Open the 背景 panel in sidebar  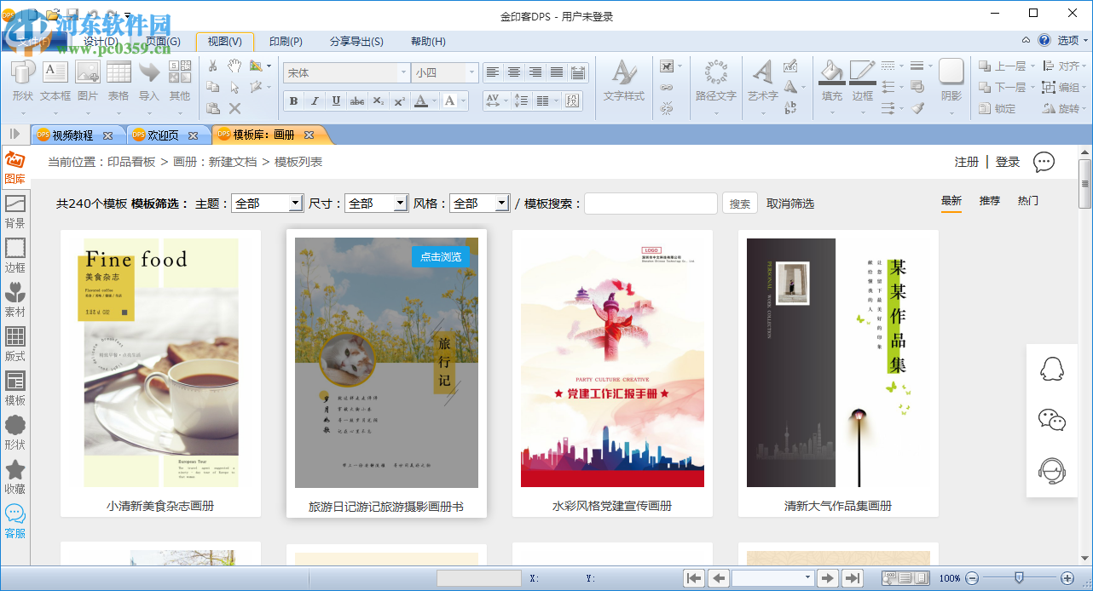tap(15, 210)
